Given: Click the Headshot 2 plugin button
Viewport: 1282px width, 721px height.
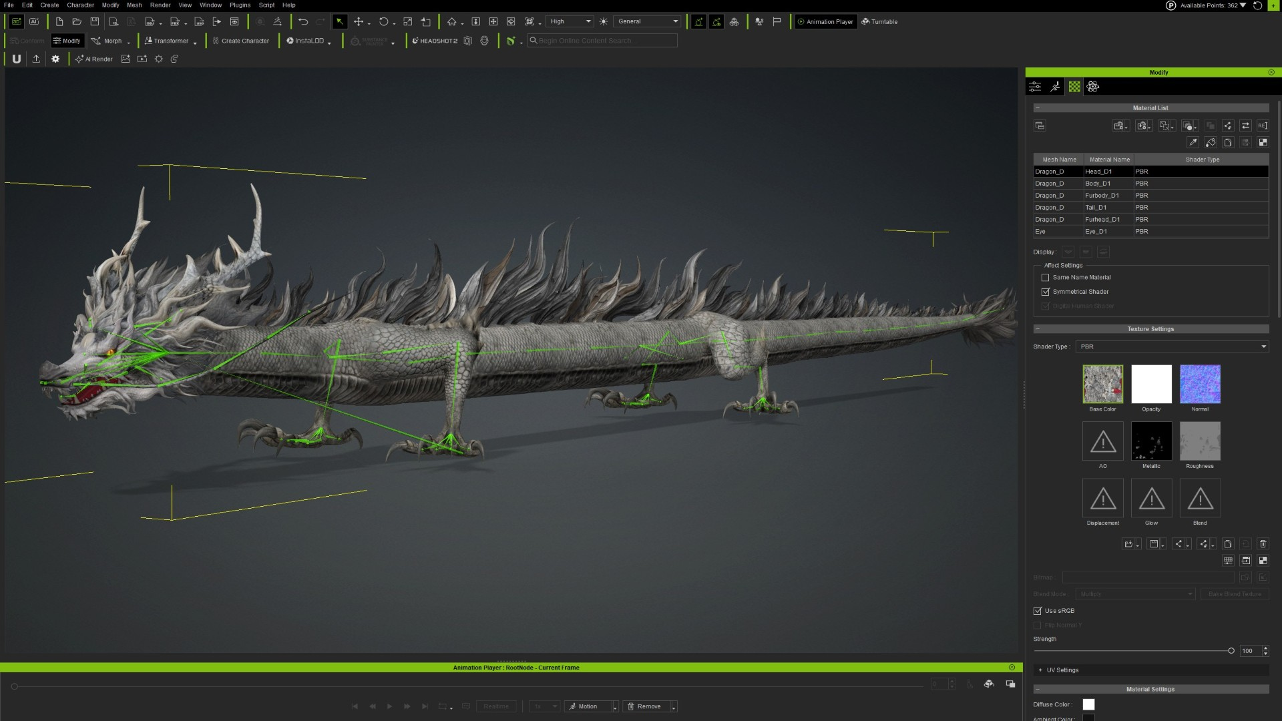Looking at the screenshot, I should [435, 41].
